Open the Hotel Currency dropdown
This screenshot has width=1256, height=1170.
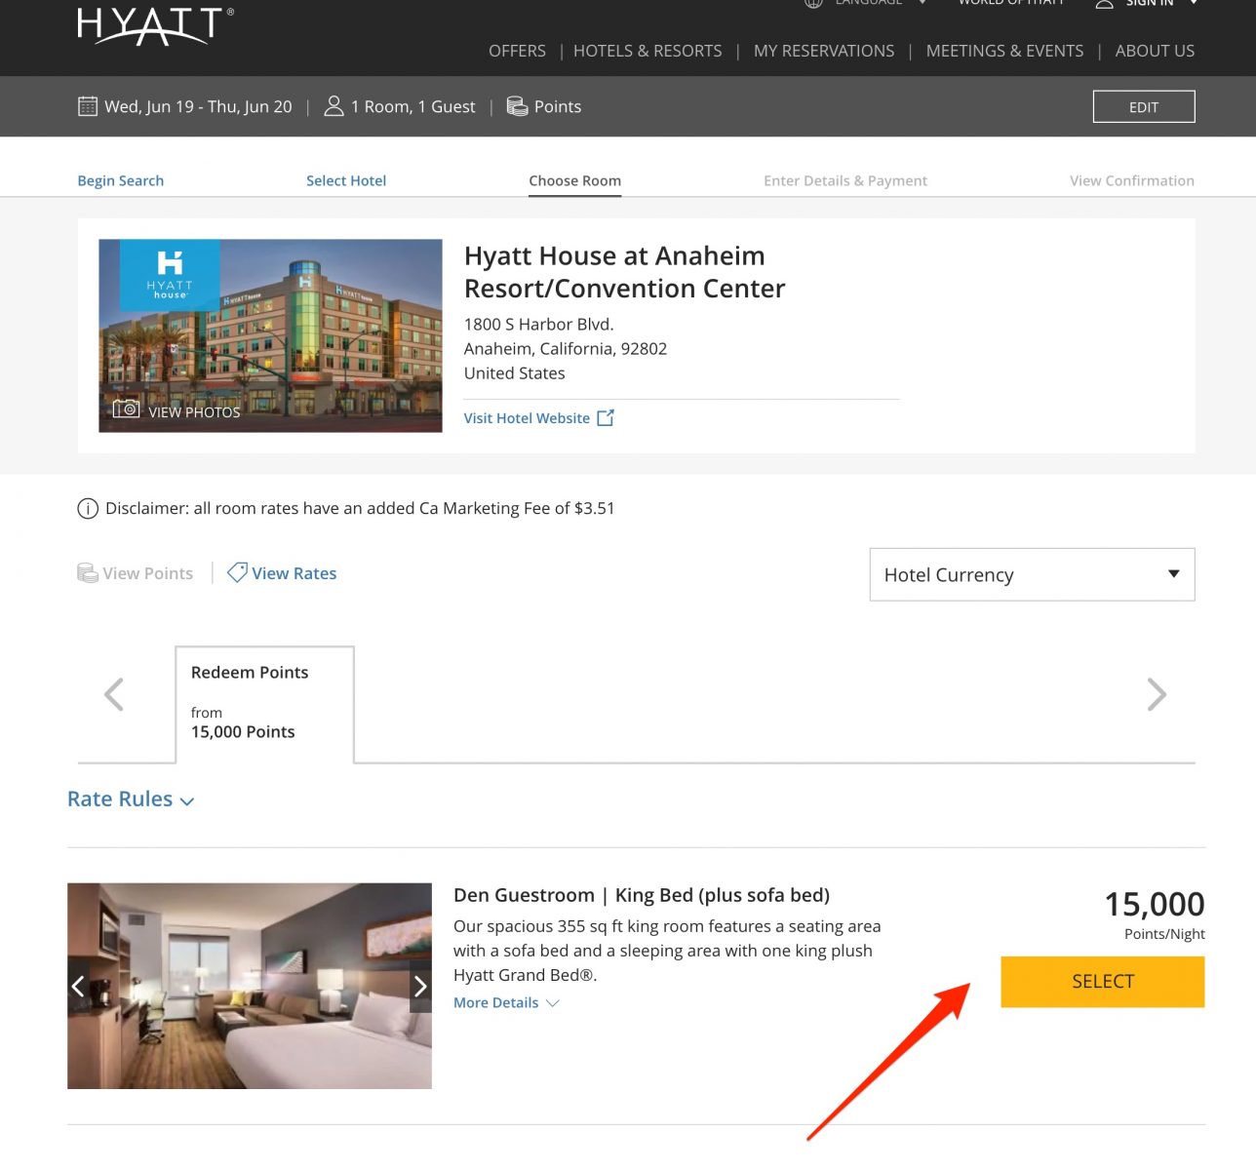pos(1032,574)
